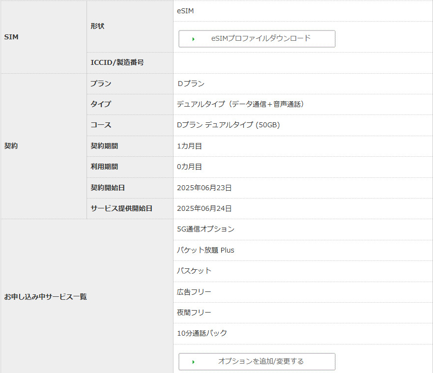This screenshot has width=433, height=373.
Task: Click the オプションを追加/変更する button
Action: pyautogui.click(x=257, y=362)
